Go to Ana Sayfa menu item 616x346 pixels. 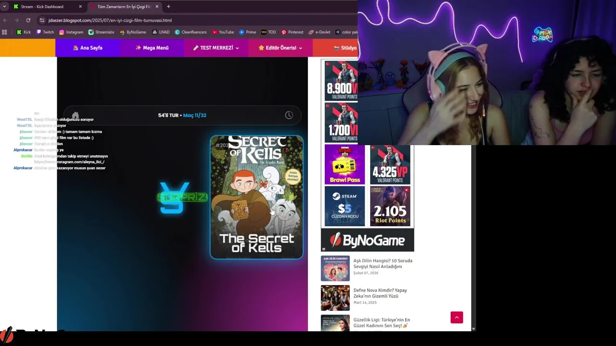click(88, 48)
